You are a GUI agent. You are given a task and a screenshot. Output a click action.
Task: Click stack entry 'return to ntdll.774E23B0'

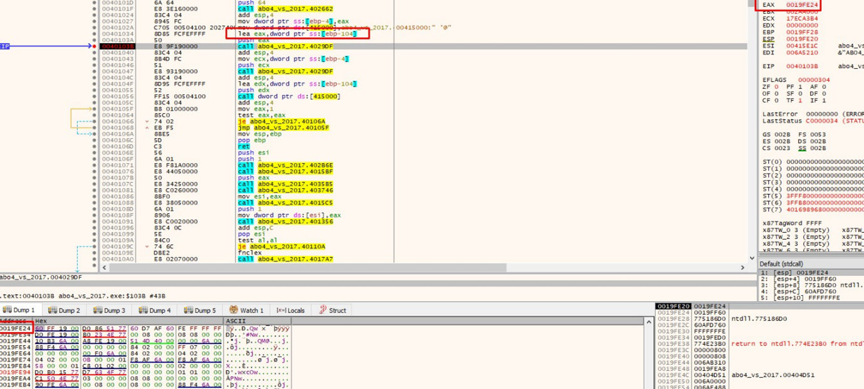[x=798, y=343]
